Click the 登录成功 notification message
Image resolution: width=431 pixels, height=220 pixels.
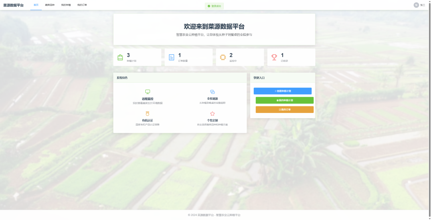pyautogui.click(x=214, y=6)
